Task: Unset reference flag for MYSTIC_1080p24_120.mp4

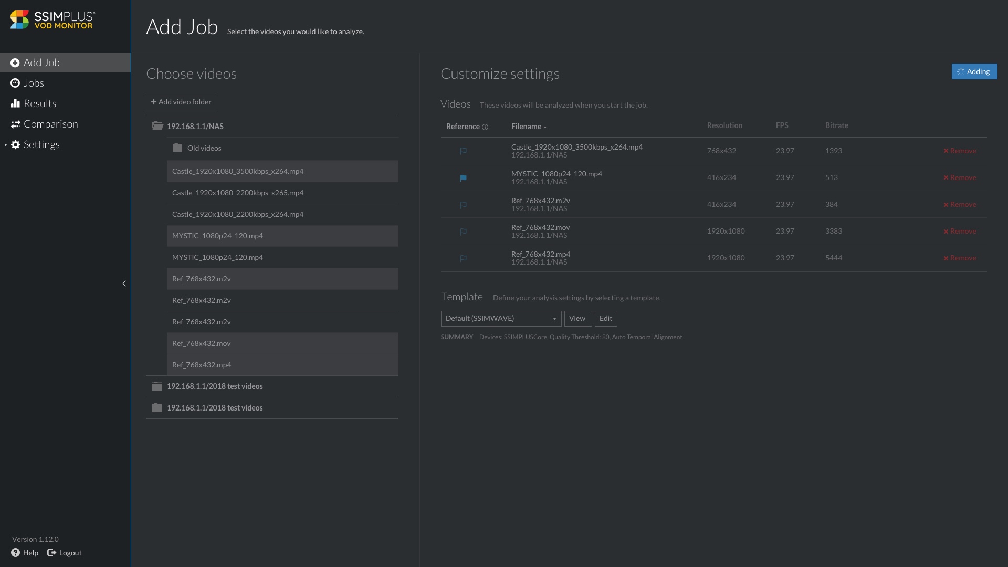Action: [463, 178]
